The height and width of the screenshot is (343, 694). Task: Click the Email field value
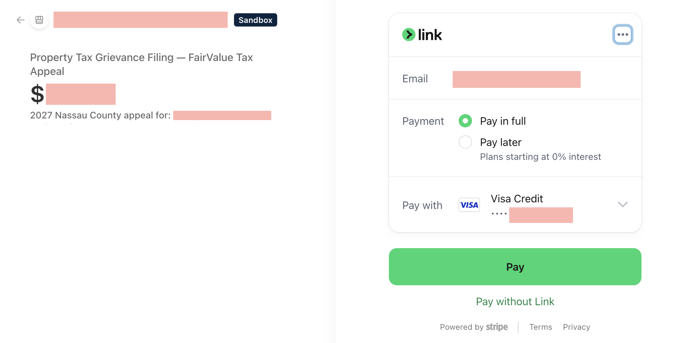pyautogui.click(x=517, y=79)
